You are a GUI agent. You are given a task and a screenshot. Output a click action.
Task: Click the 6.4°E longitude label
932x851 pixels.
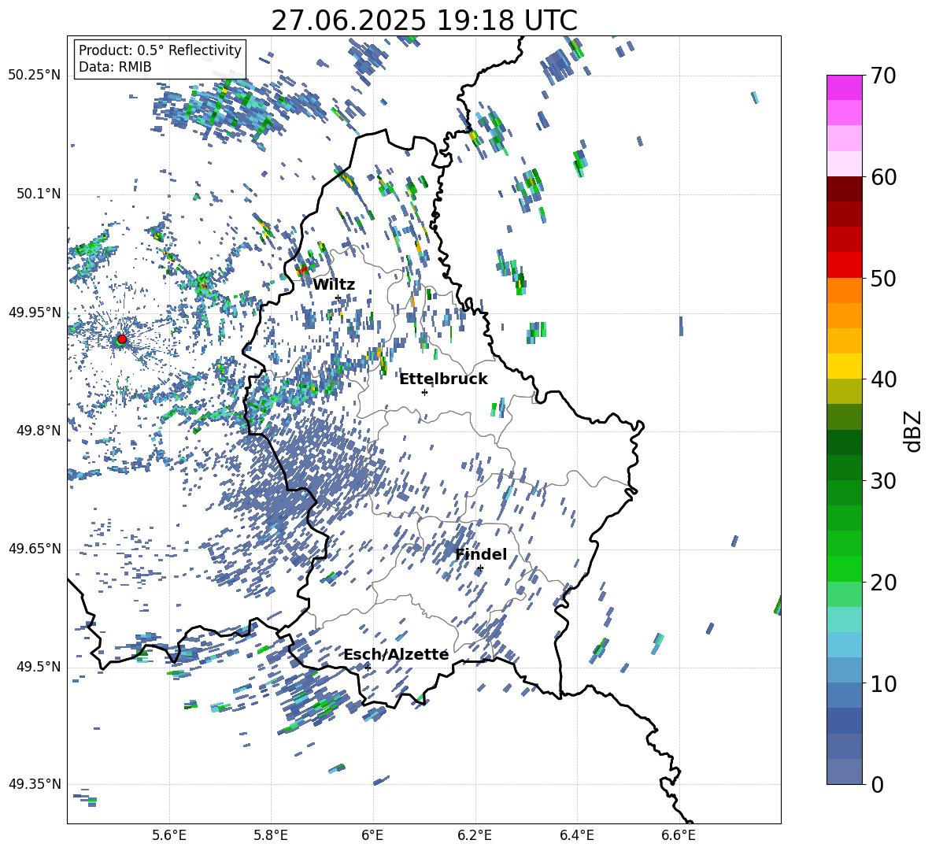click(x=576, y=835)
